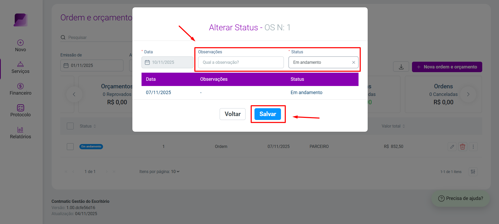The width and height of the screenshot is (499, 224).
Task: Click the disabled Data field 10/11/2025
Action: pos(167,62)
